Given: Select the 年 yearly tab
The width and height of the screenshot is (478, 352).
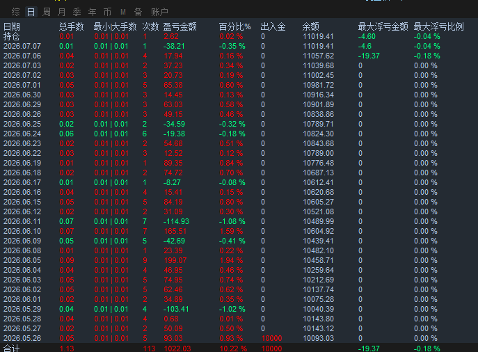Looking at the screenshot, I should point(92,12).
